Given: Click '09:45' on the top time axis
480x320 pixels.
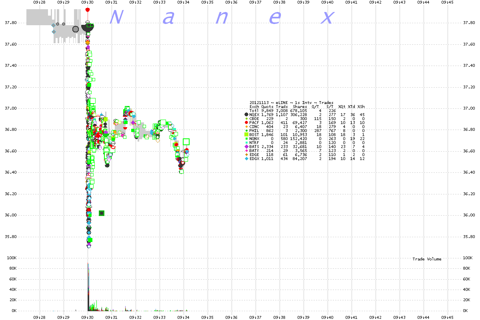Looking at the screenshot, I should [447, 2].
